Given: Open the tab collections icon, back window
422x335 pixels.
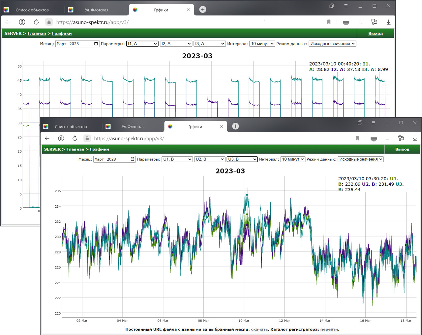Looking at the screenshot, I should (x=332, y=6).
